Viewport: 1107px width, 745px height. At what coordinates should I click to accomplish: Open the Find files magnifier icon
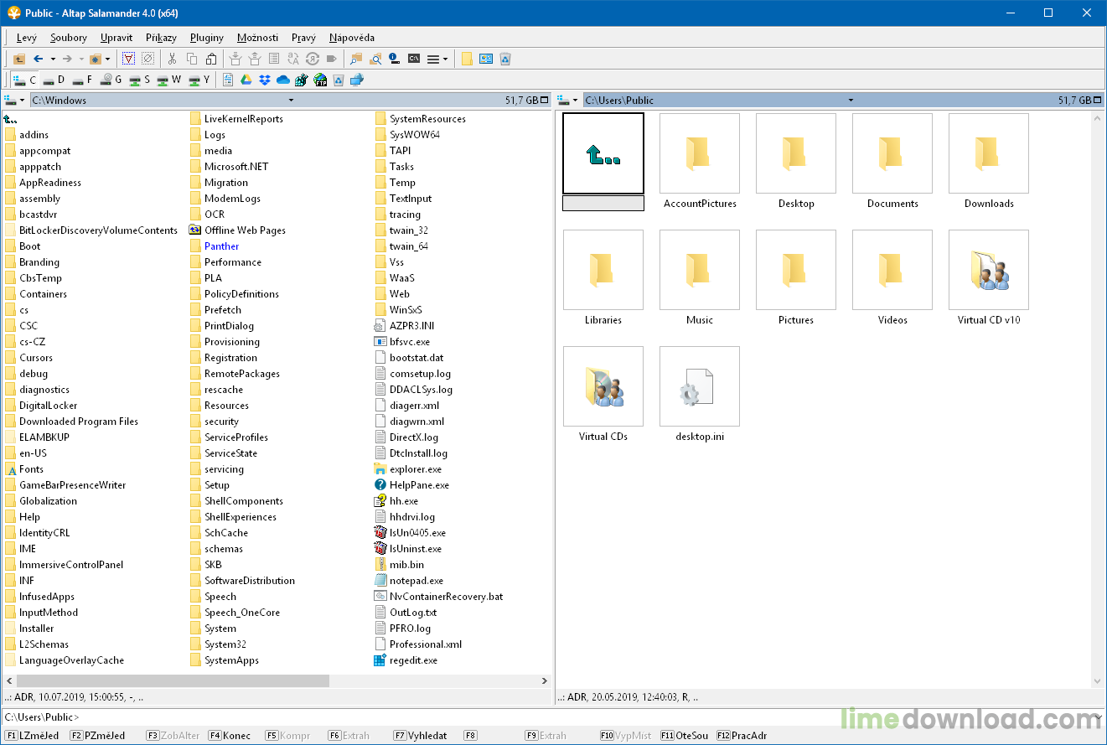[375, 59]
